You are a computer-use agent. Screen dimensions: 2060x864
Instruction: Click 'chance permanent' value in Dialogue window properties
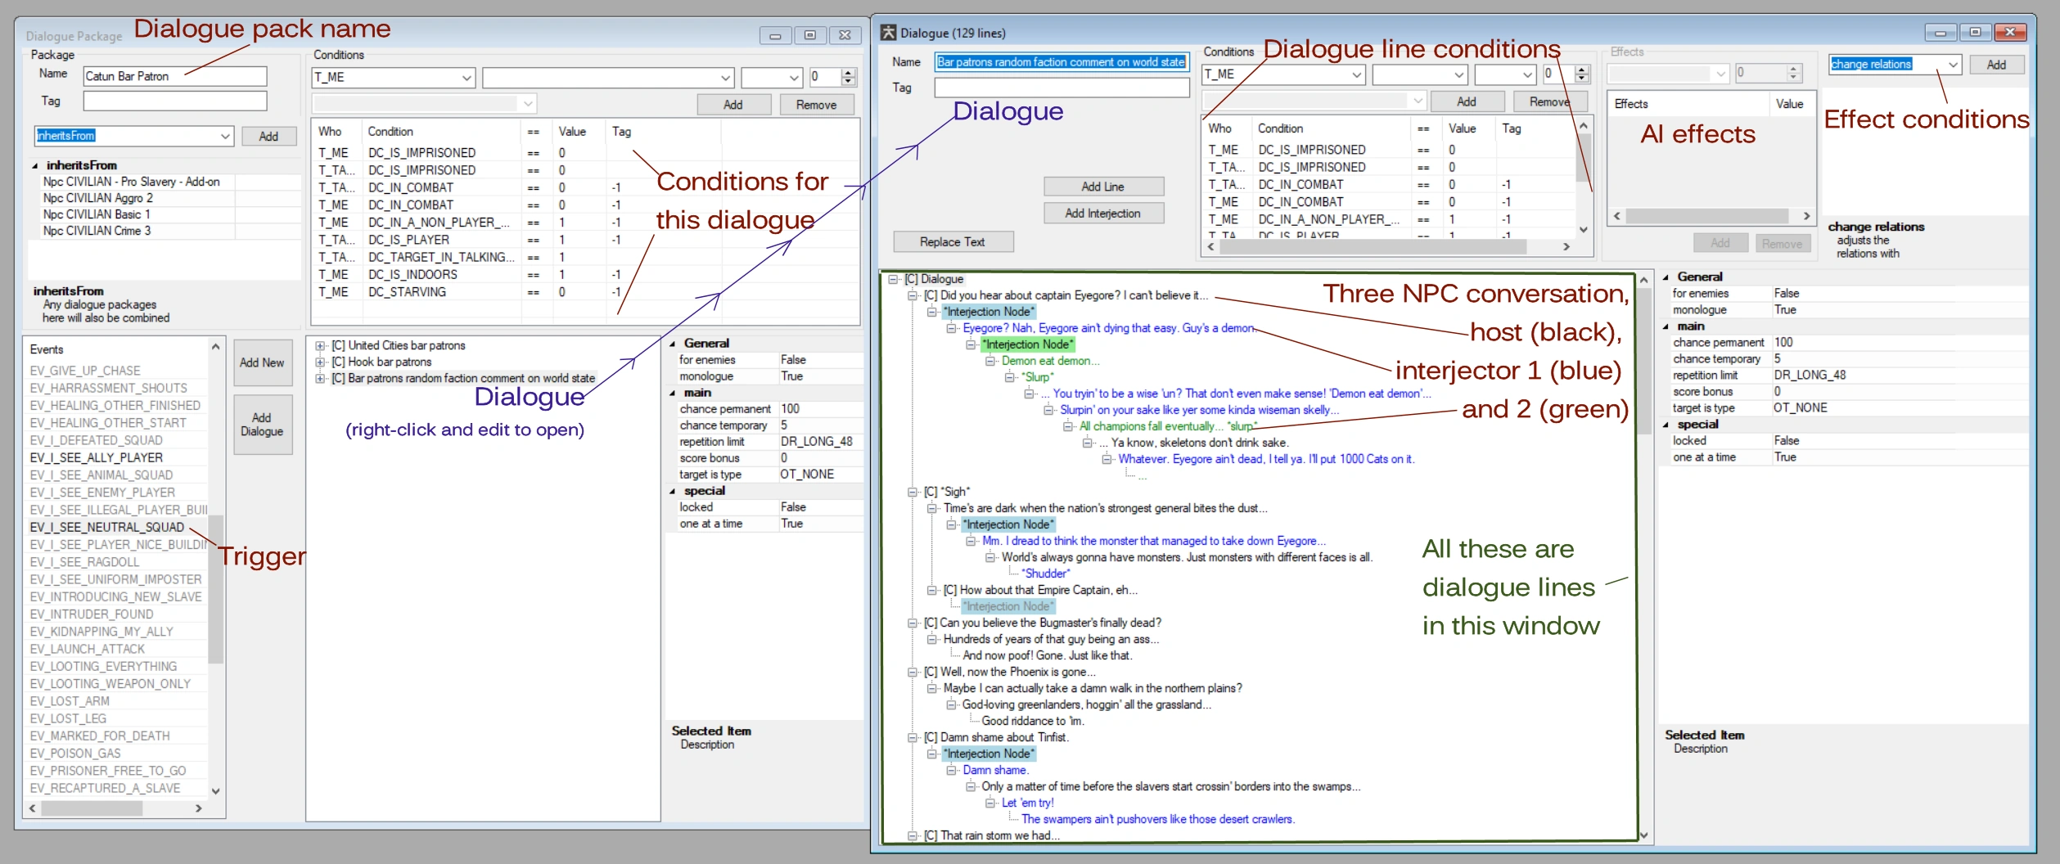(1784, 343)
